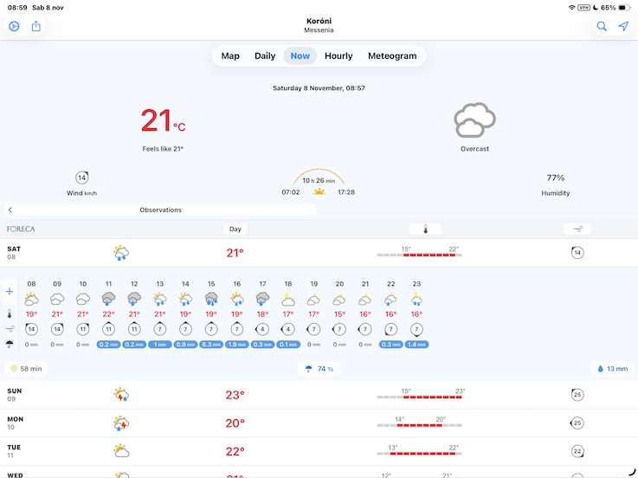638x478 pixels.
Task: Toggle the Day column button
Action: 235,229
